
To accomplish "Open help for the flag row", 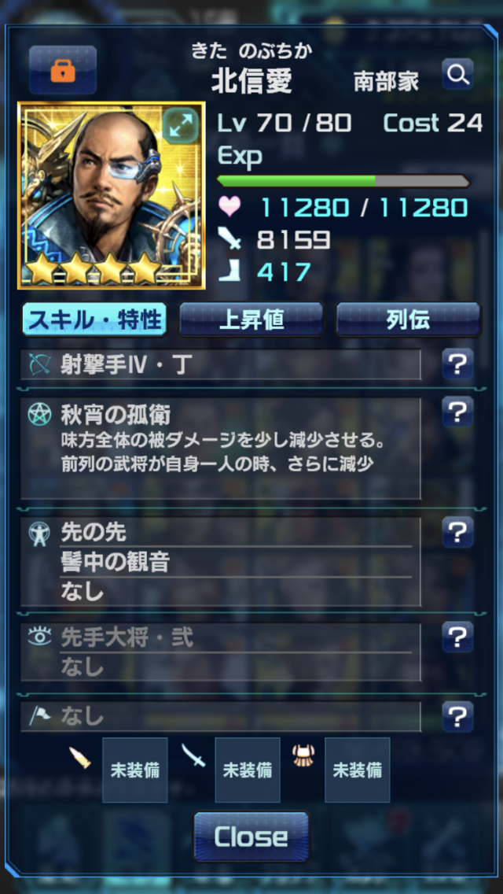I will (x=458, y=717).
